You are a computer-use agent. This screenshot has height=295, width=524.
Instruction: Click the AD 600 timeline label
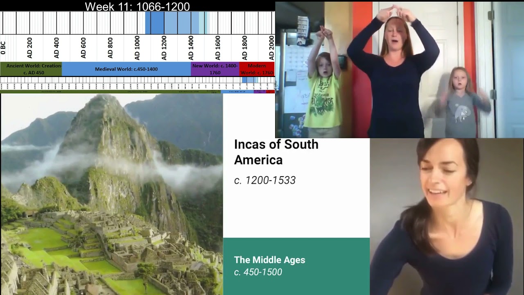84,48
